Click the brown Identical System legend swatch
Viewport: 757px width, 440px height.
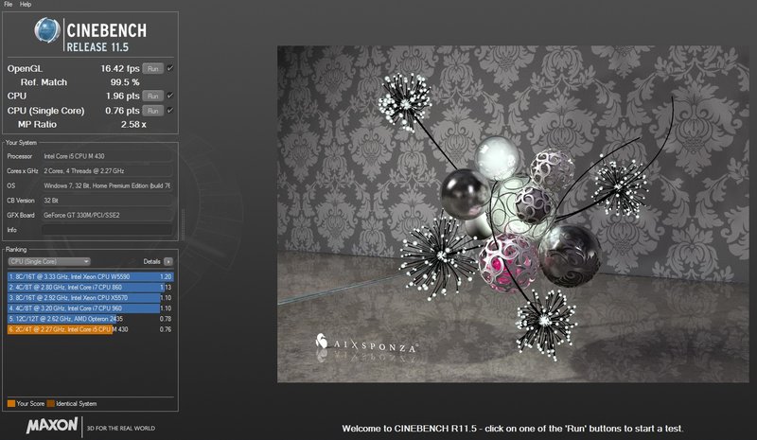coord(51,403)
